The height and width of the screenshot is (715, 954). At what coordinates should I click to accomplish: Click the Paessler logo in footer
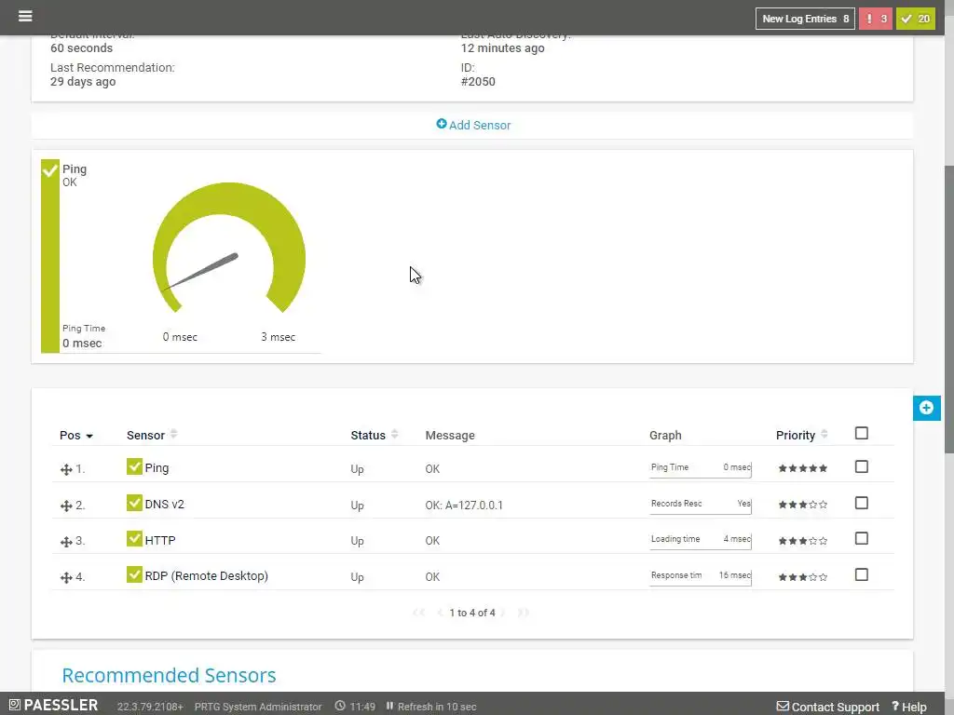(x=53, y=705)
